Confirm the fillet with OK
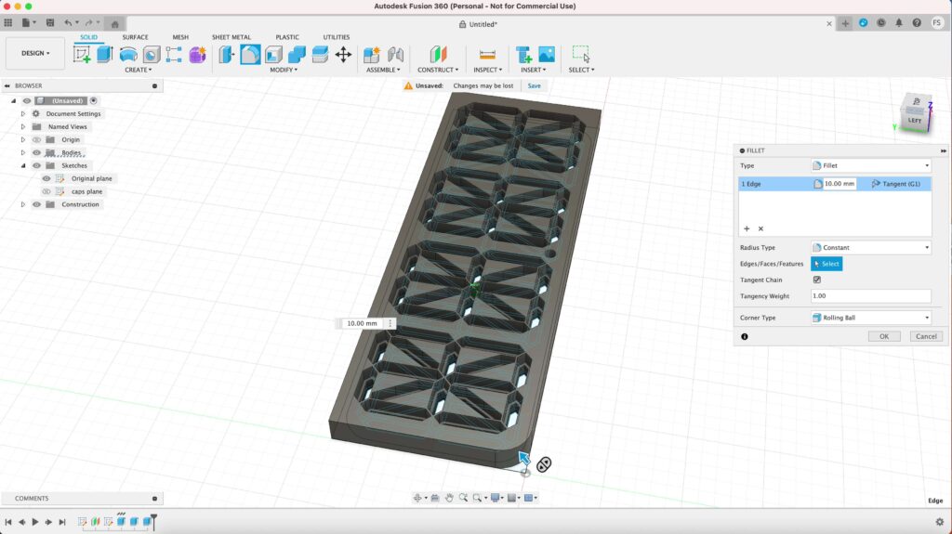The width and height of the screenshot is (952, 534). tap(883, 336)
